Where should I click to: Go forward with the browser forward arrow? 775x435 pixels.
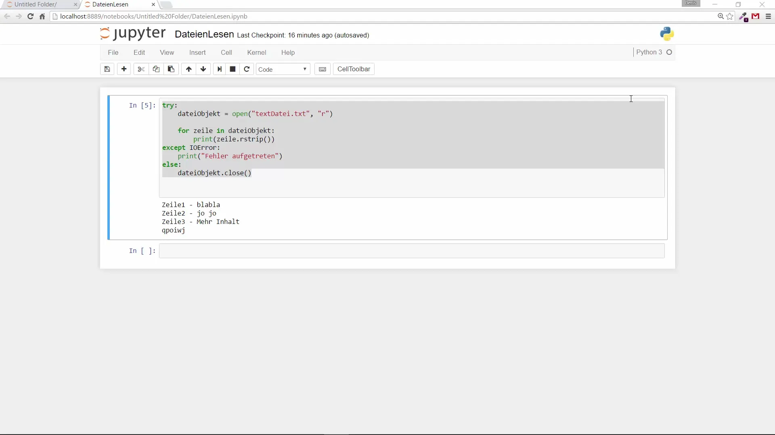[x=19, y=17]
